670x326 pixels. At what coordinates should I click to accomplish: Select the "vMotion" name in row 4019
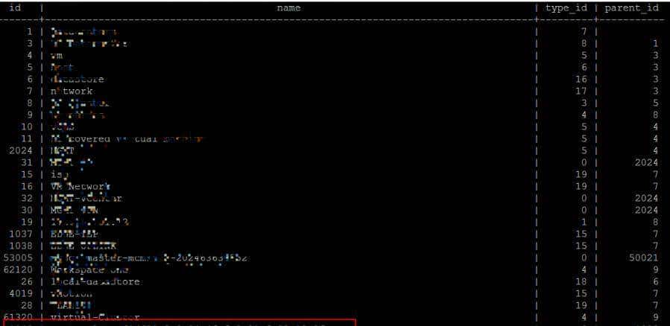[x=72, y=293]
